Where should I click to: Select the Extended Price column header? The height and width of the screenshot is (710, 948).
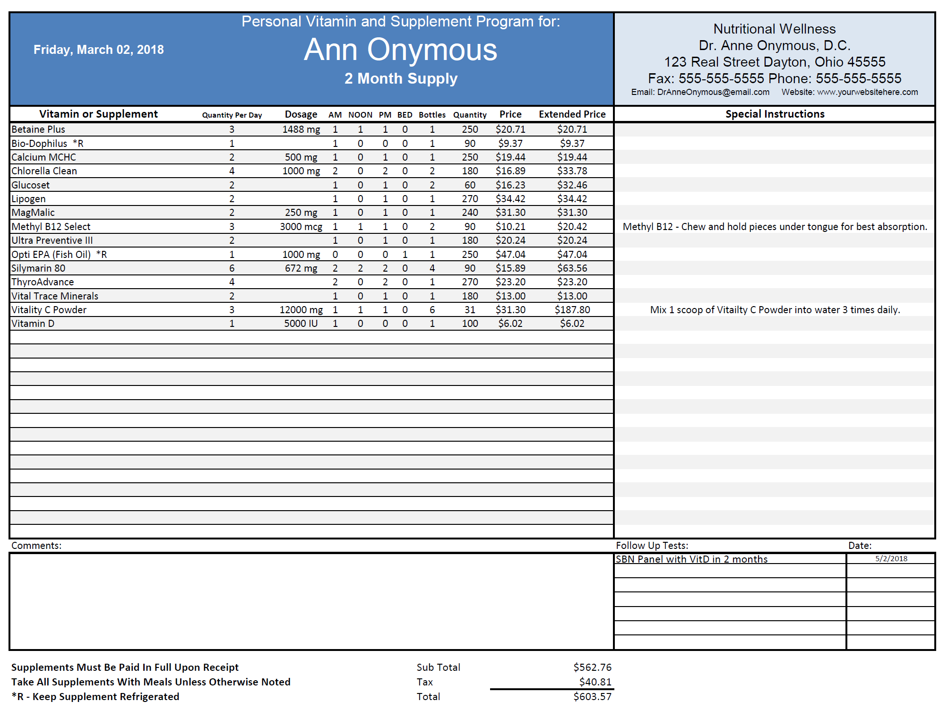572,114
